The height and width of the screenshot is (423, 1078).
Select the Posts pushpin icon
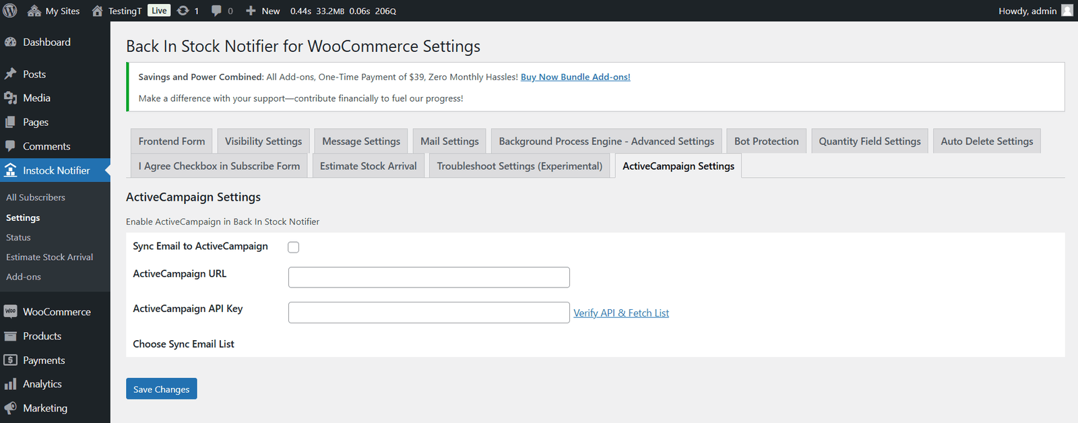(10, 74)
